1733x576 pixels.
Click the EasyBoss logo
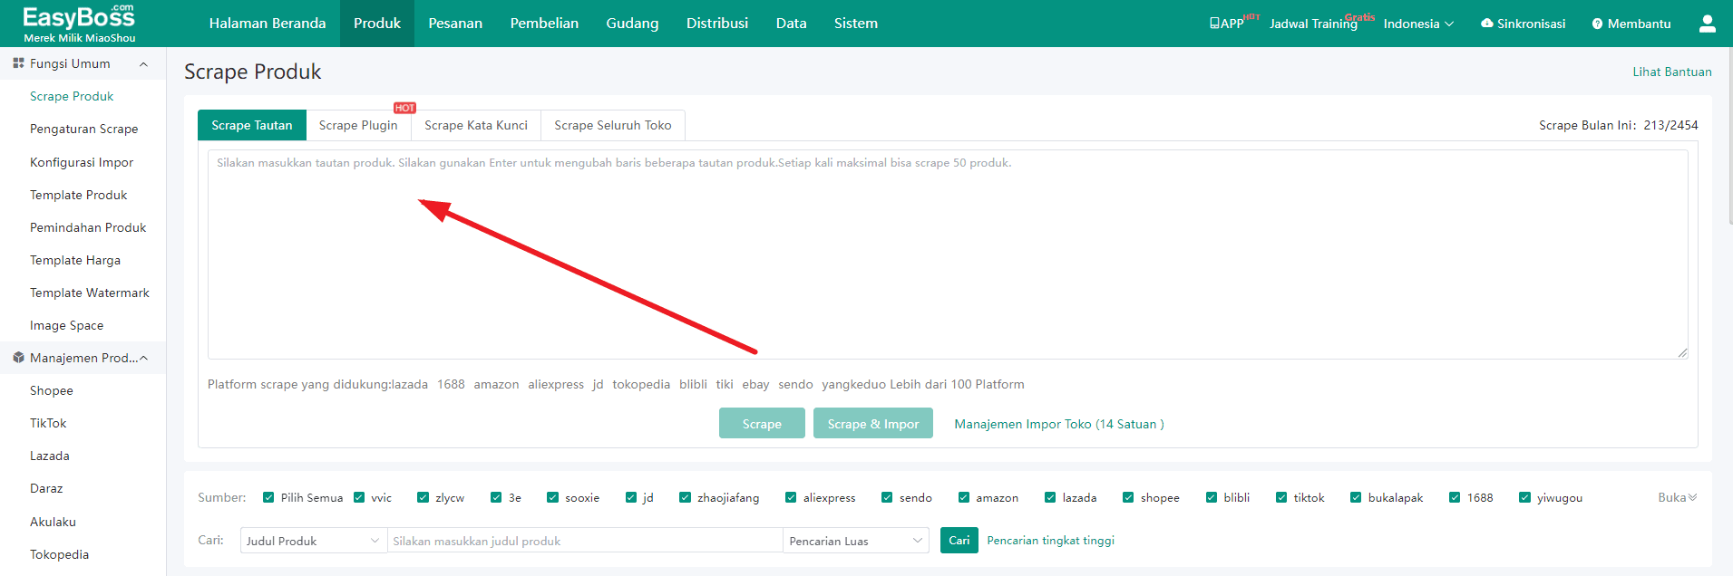point(79,23)
